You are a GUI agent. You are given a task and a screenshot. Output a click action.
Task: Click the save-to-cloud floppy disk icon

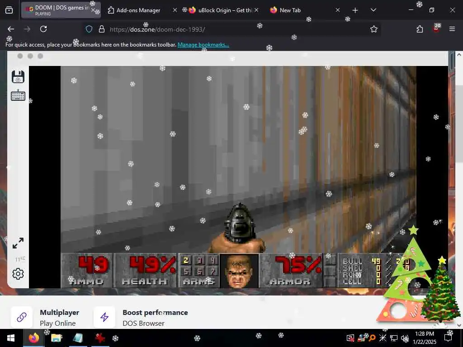coord(18,77)
